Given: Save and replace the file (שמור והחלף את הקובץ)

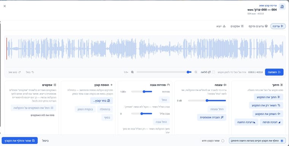Looking at the screenshot, I should tap(20, 141).
